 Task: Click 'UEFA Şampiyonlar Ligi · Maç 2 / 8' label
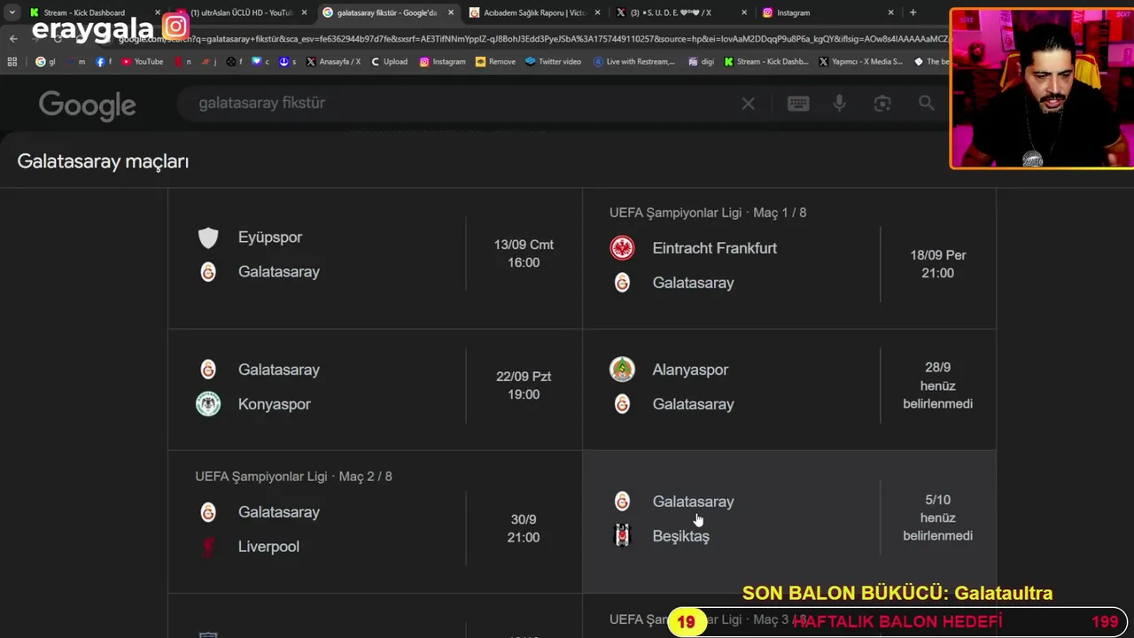293,477
